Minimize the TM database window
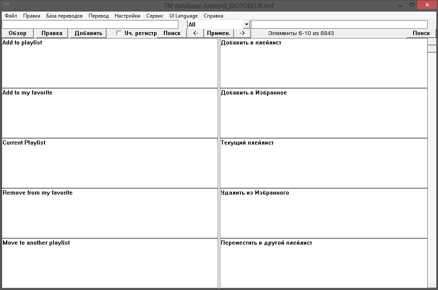 coord(400,5)
